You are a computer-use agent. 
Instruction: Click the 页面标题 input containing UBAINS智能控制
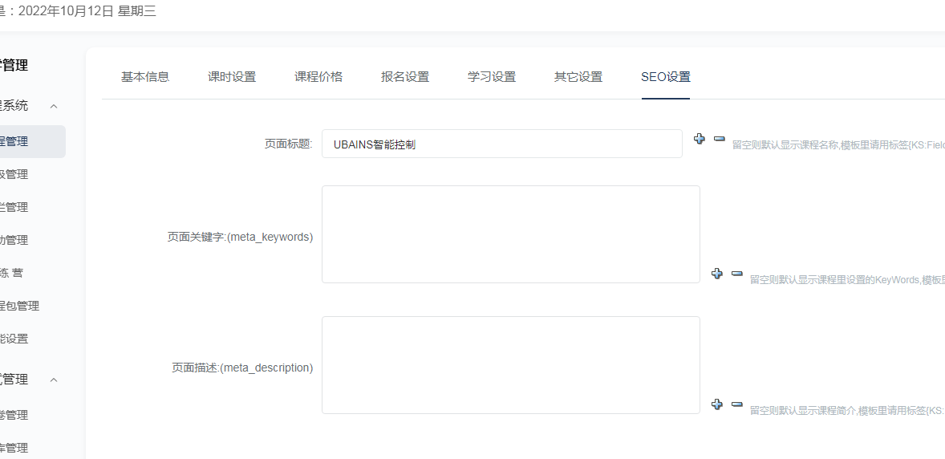pyautogui.click(x=501, y=144)
